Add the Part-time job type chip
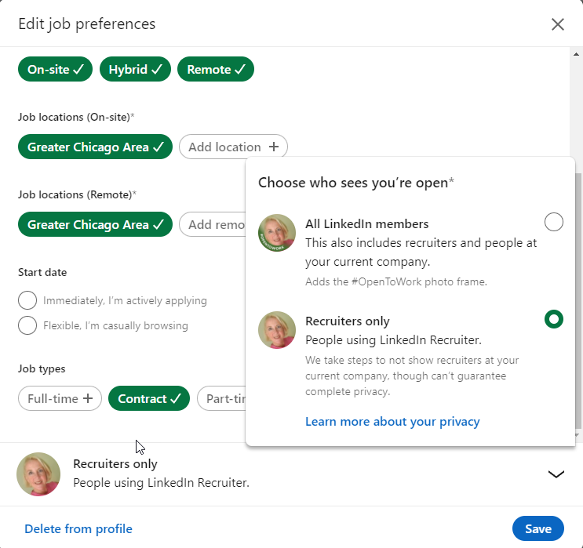 [221, 398]
